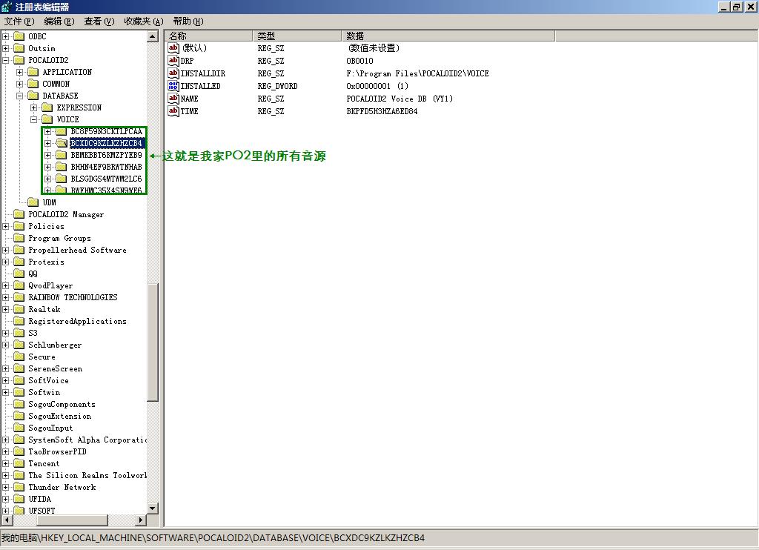The width and height of the screenshot is (759, 550).
Task: Select the BC8F59N3CKTLFCAA voice key
Action: pyautogui.click(x=107, y=131)
